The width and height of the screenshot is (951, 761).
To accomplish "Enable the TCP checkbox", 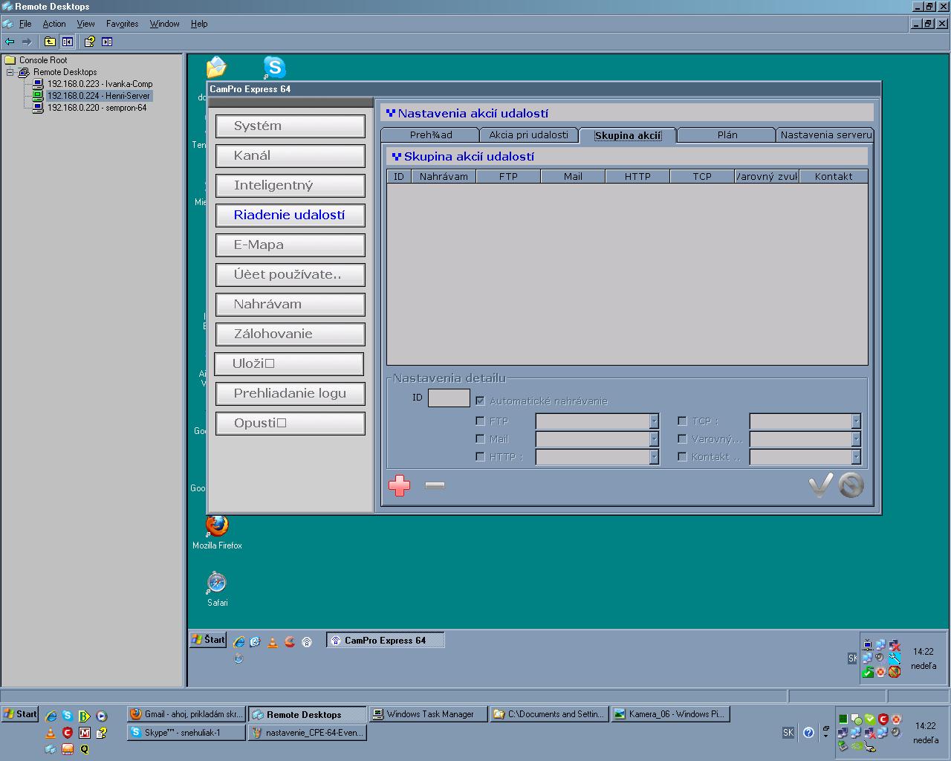I will (682, 421).
